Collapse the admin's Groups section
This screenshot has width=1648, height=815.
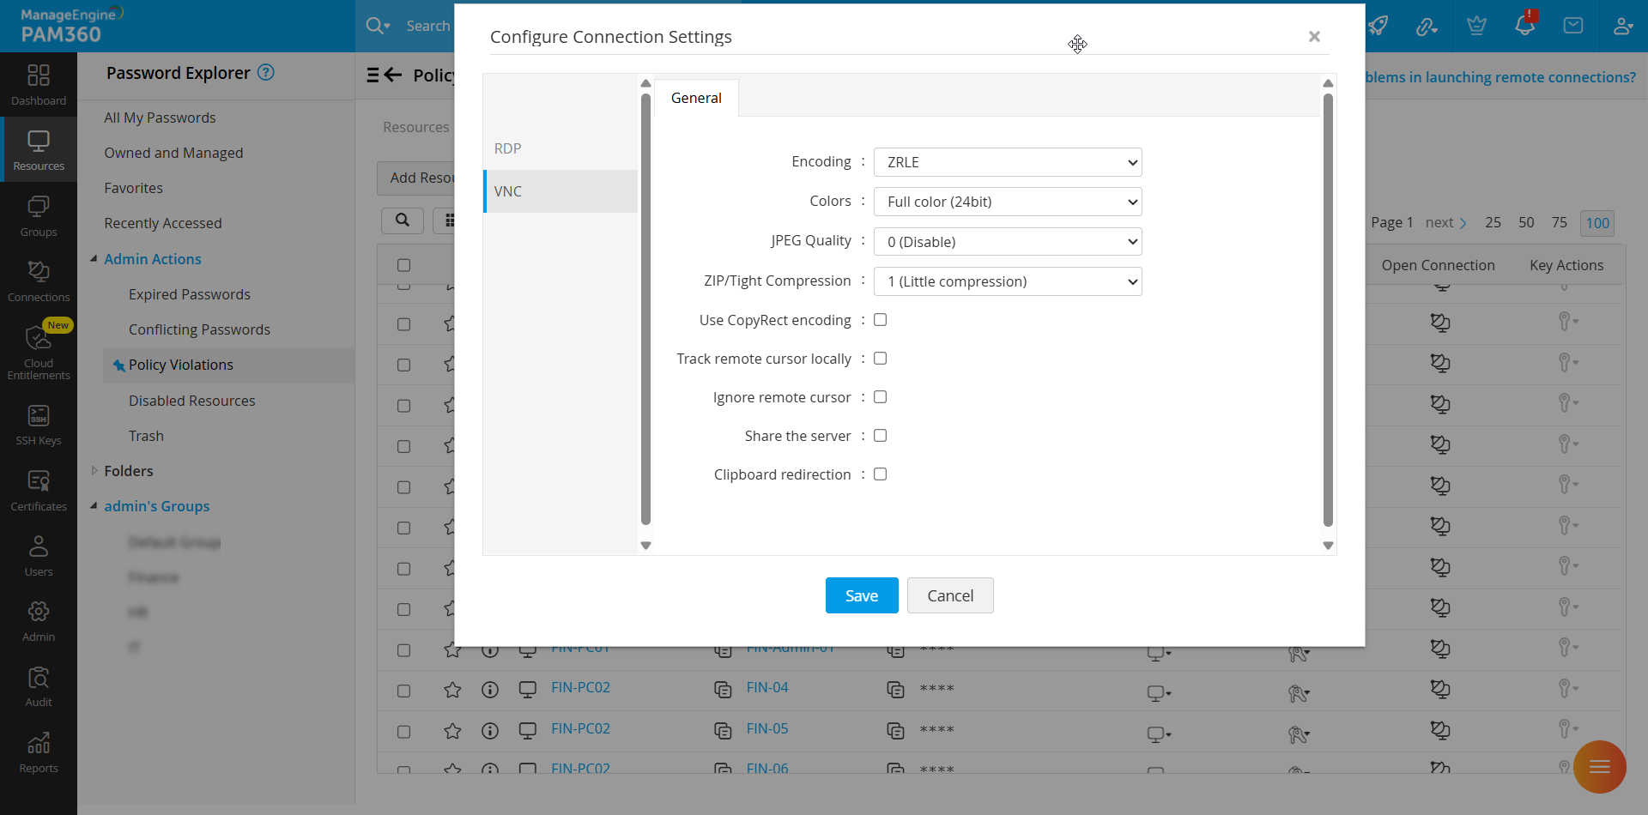click(x=94, y=505)
